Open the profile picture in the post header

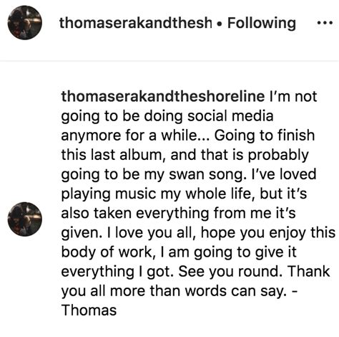pyautogui.click(x=25, y=23)
